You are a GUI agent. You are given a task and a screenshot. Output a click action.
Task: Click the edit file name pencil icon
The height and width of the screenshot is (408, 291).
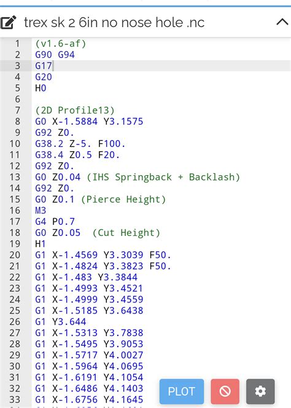click(x=9, y=22)
